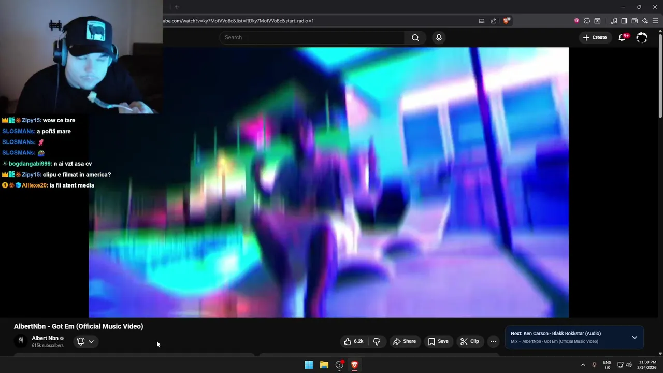Screen dimensions: 663x373
Task: Click the Brave browser taskbar icon
Action: [354, 365]
